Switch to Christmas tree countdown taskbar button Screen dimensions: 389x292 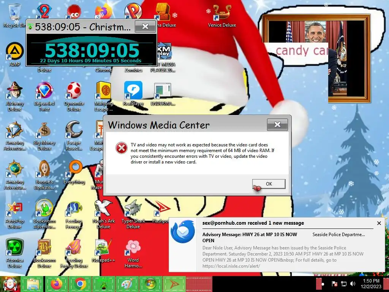[x=103, y=284]
